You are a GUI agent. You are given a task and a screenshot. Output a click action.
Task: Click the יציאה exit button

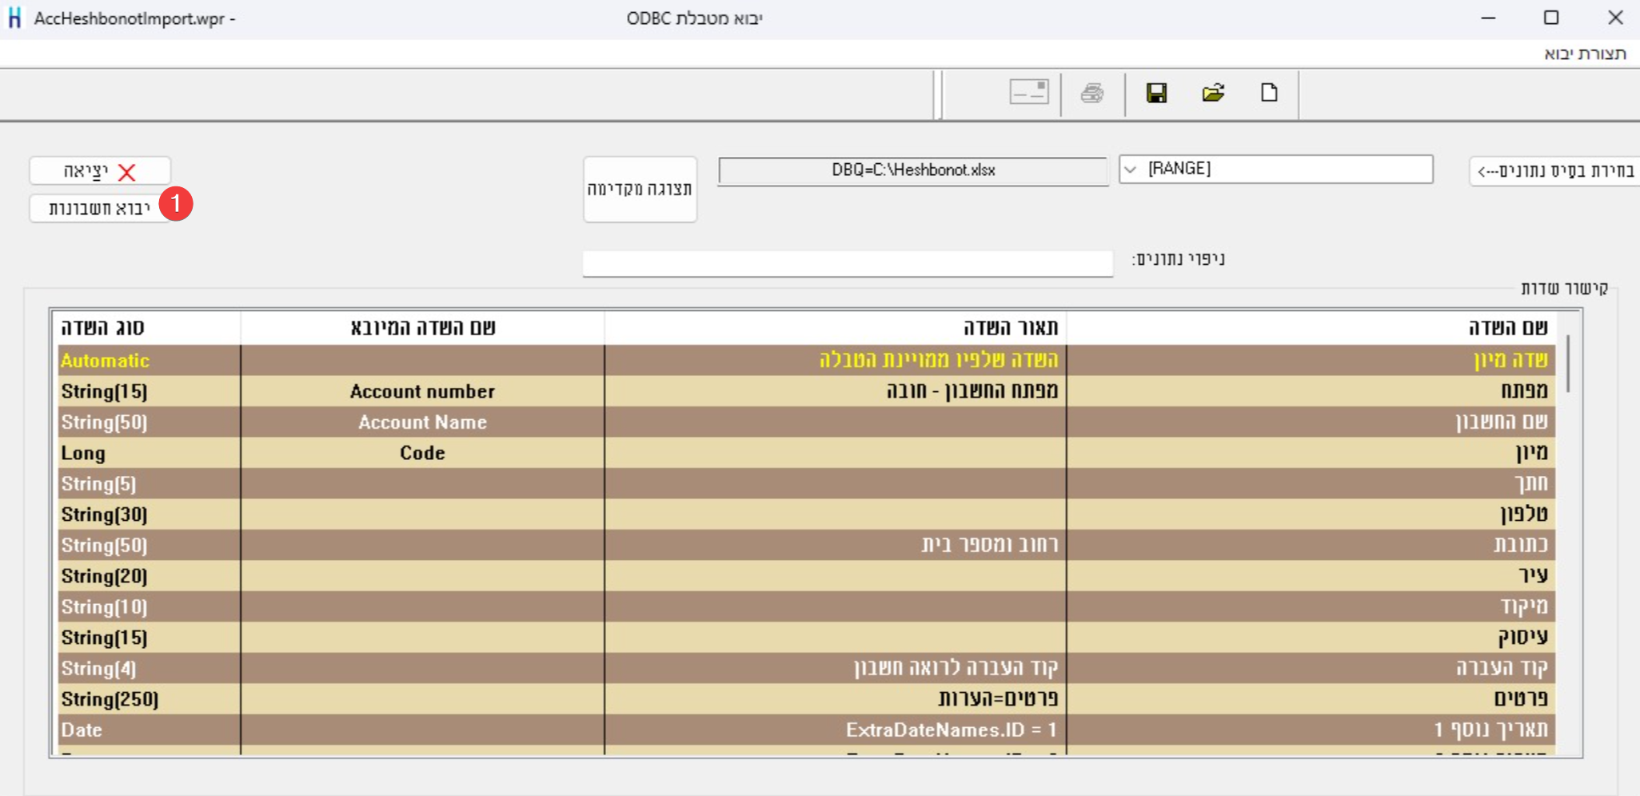tap(100, 171)
